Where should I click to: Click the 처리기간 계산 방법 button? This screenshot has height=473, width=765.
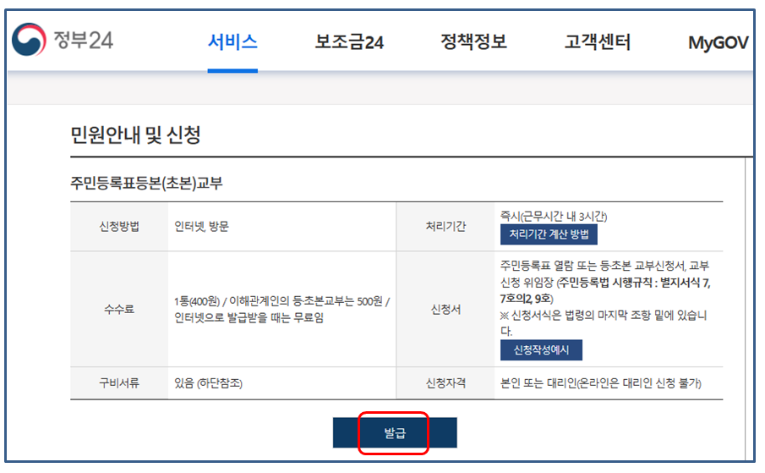[549, 234]
